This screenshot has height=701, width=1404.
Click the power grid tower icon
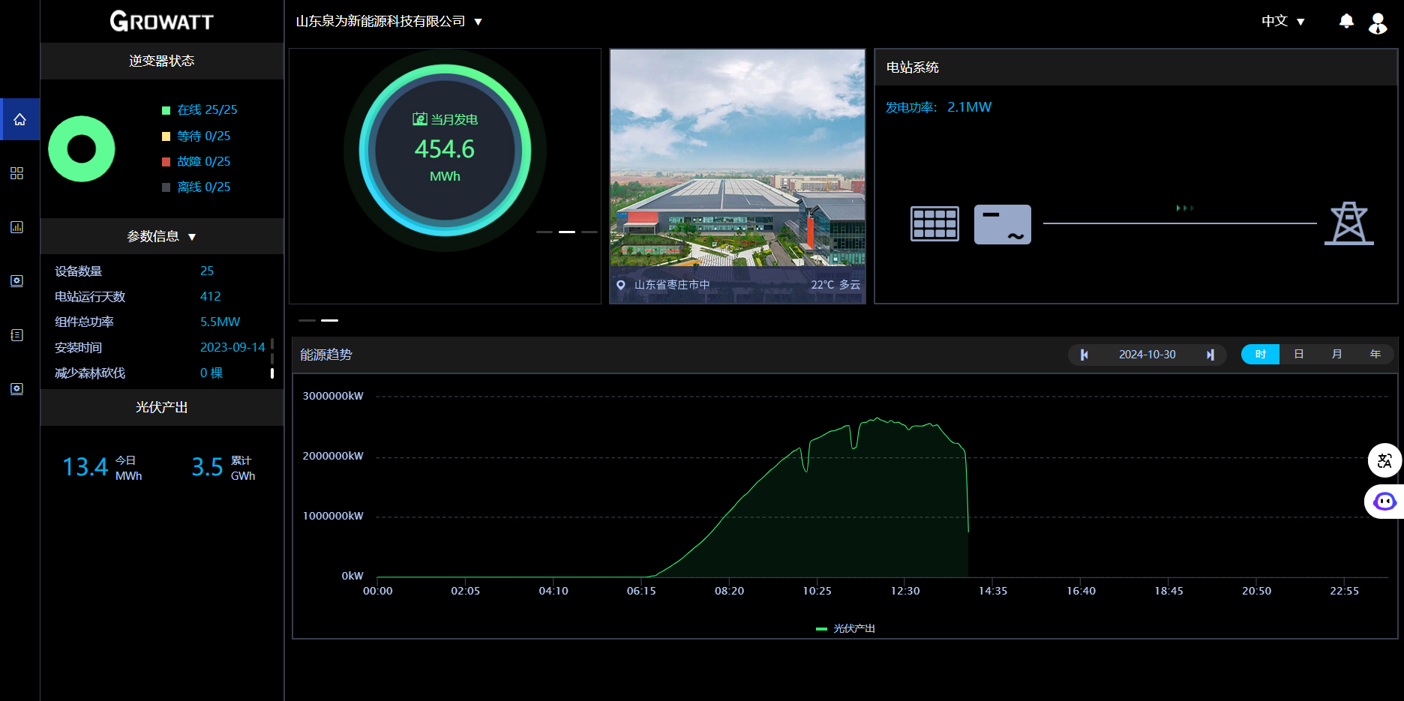coord(1348,223)
